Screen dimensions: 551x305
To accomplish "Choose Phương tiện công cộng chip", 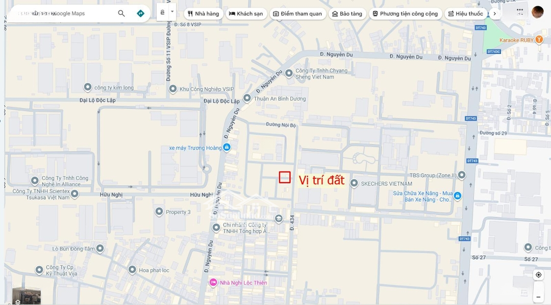I will [x=405, y=14].
